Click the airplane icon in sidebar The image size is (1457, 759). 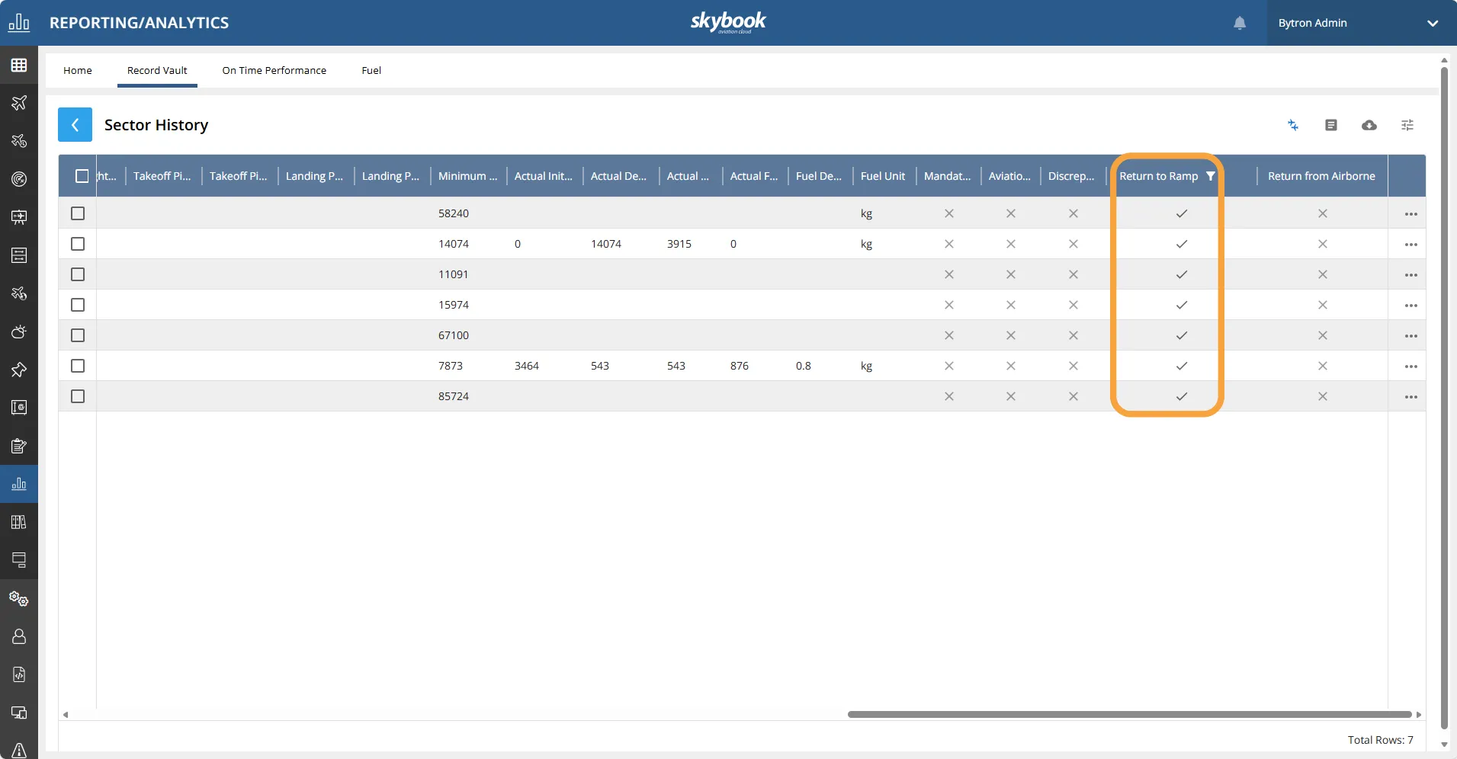click(x=19, y=103)
